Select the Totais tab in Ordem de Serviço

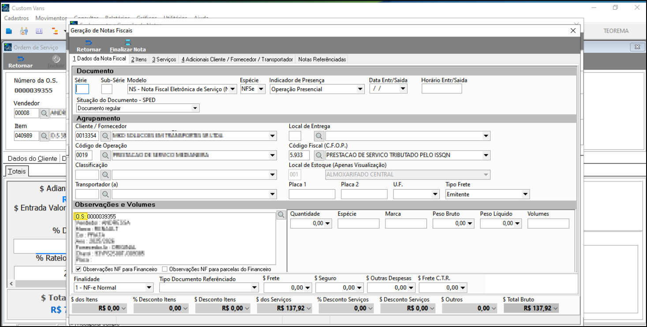point(17,171)
